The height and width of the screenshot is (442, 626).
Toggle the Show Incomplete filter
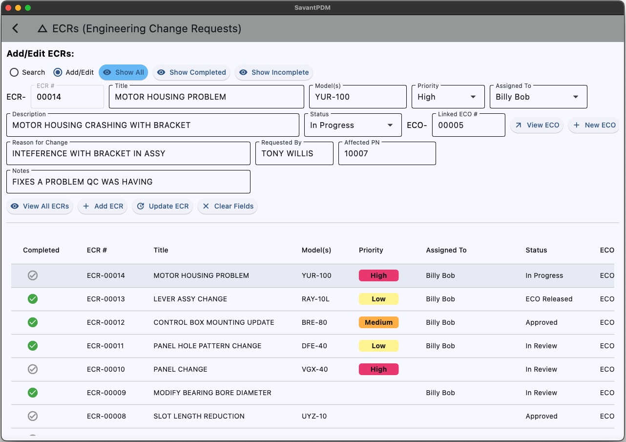pyautogui.click(x=274, y=72)
